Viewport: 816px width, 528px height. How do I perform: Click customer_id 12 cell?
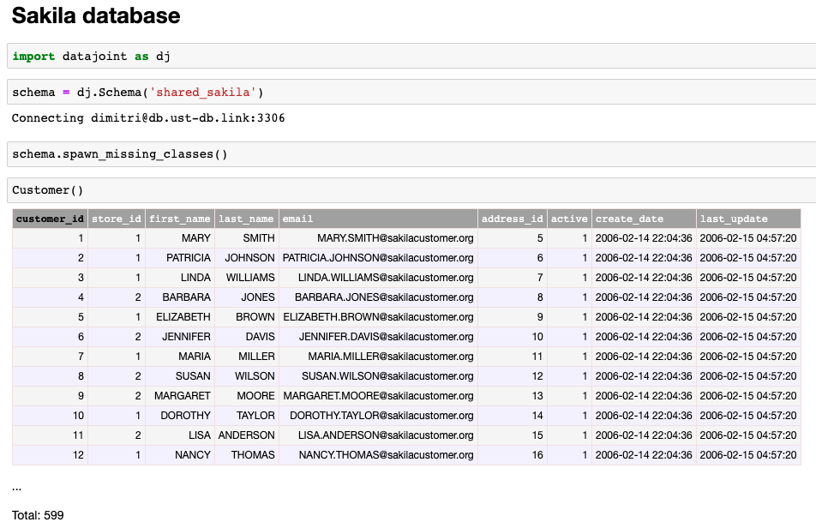click(50, 455)
